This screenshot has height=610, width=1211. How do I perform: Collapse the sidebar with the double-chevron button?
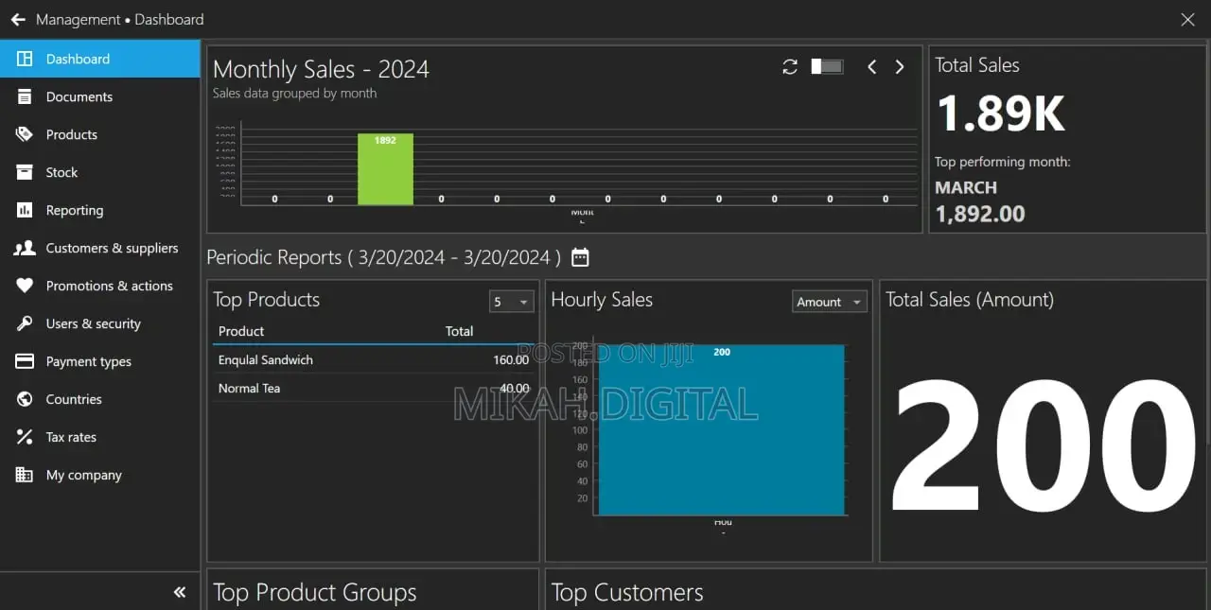pos(179,591)
